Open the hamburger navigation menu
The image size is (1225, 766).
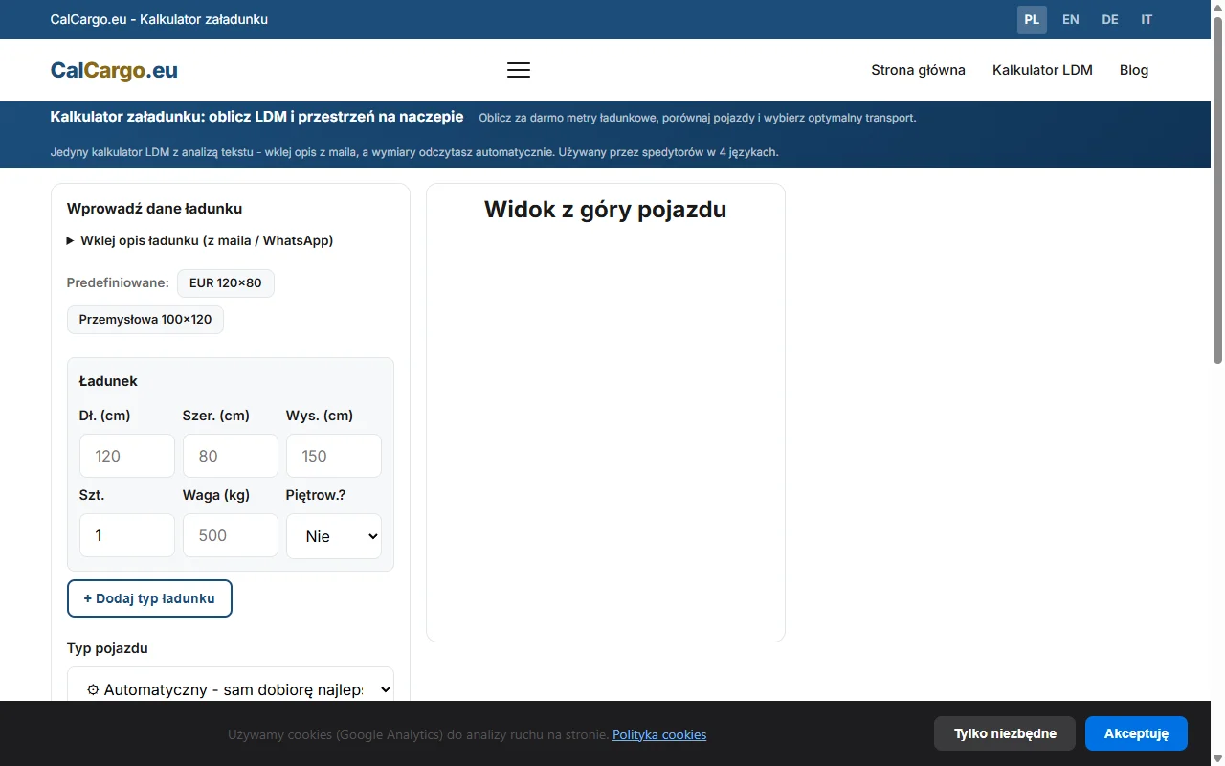(518, 69)
